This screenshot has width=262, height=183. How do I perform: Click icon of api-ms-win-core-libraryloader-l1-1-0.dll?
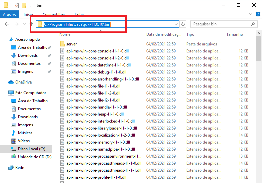62,128
